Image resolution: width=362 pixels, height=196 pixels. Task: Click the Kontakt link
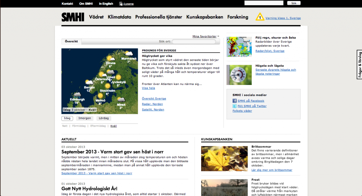[67, 4]
